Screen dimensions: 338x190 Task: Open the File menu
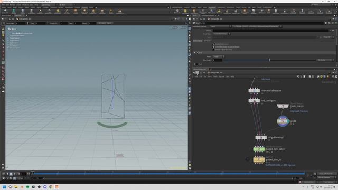click(x=3, y=5)
